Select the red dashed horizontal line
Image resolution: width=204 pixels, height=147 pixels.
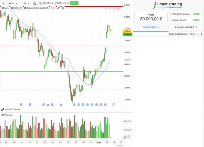[61, 46]
